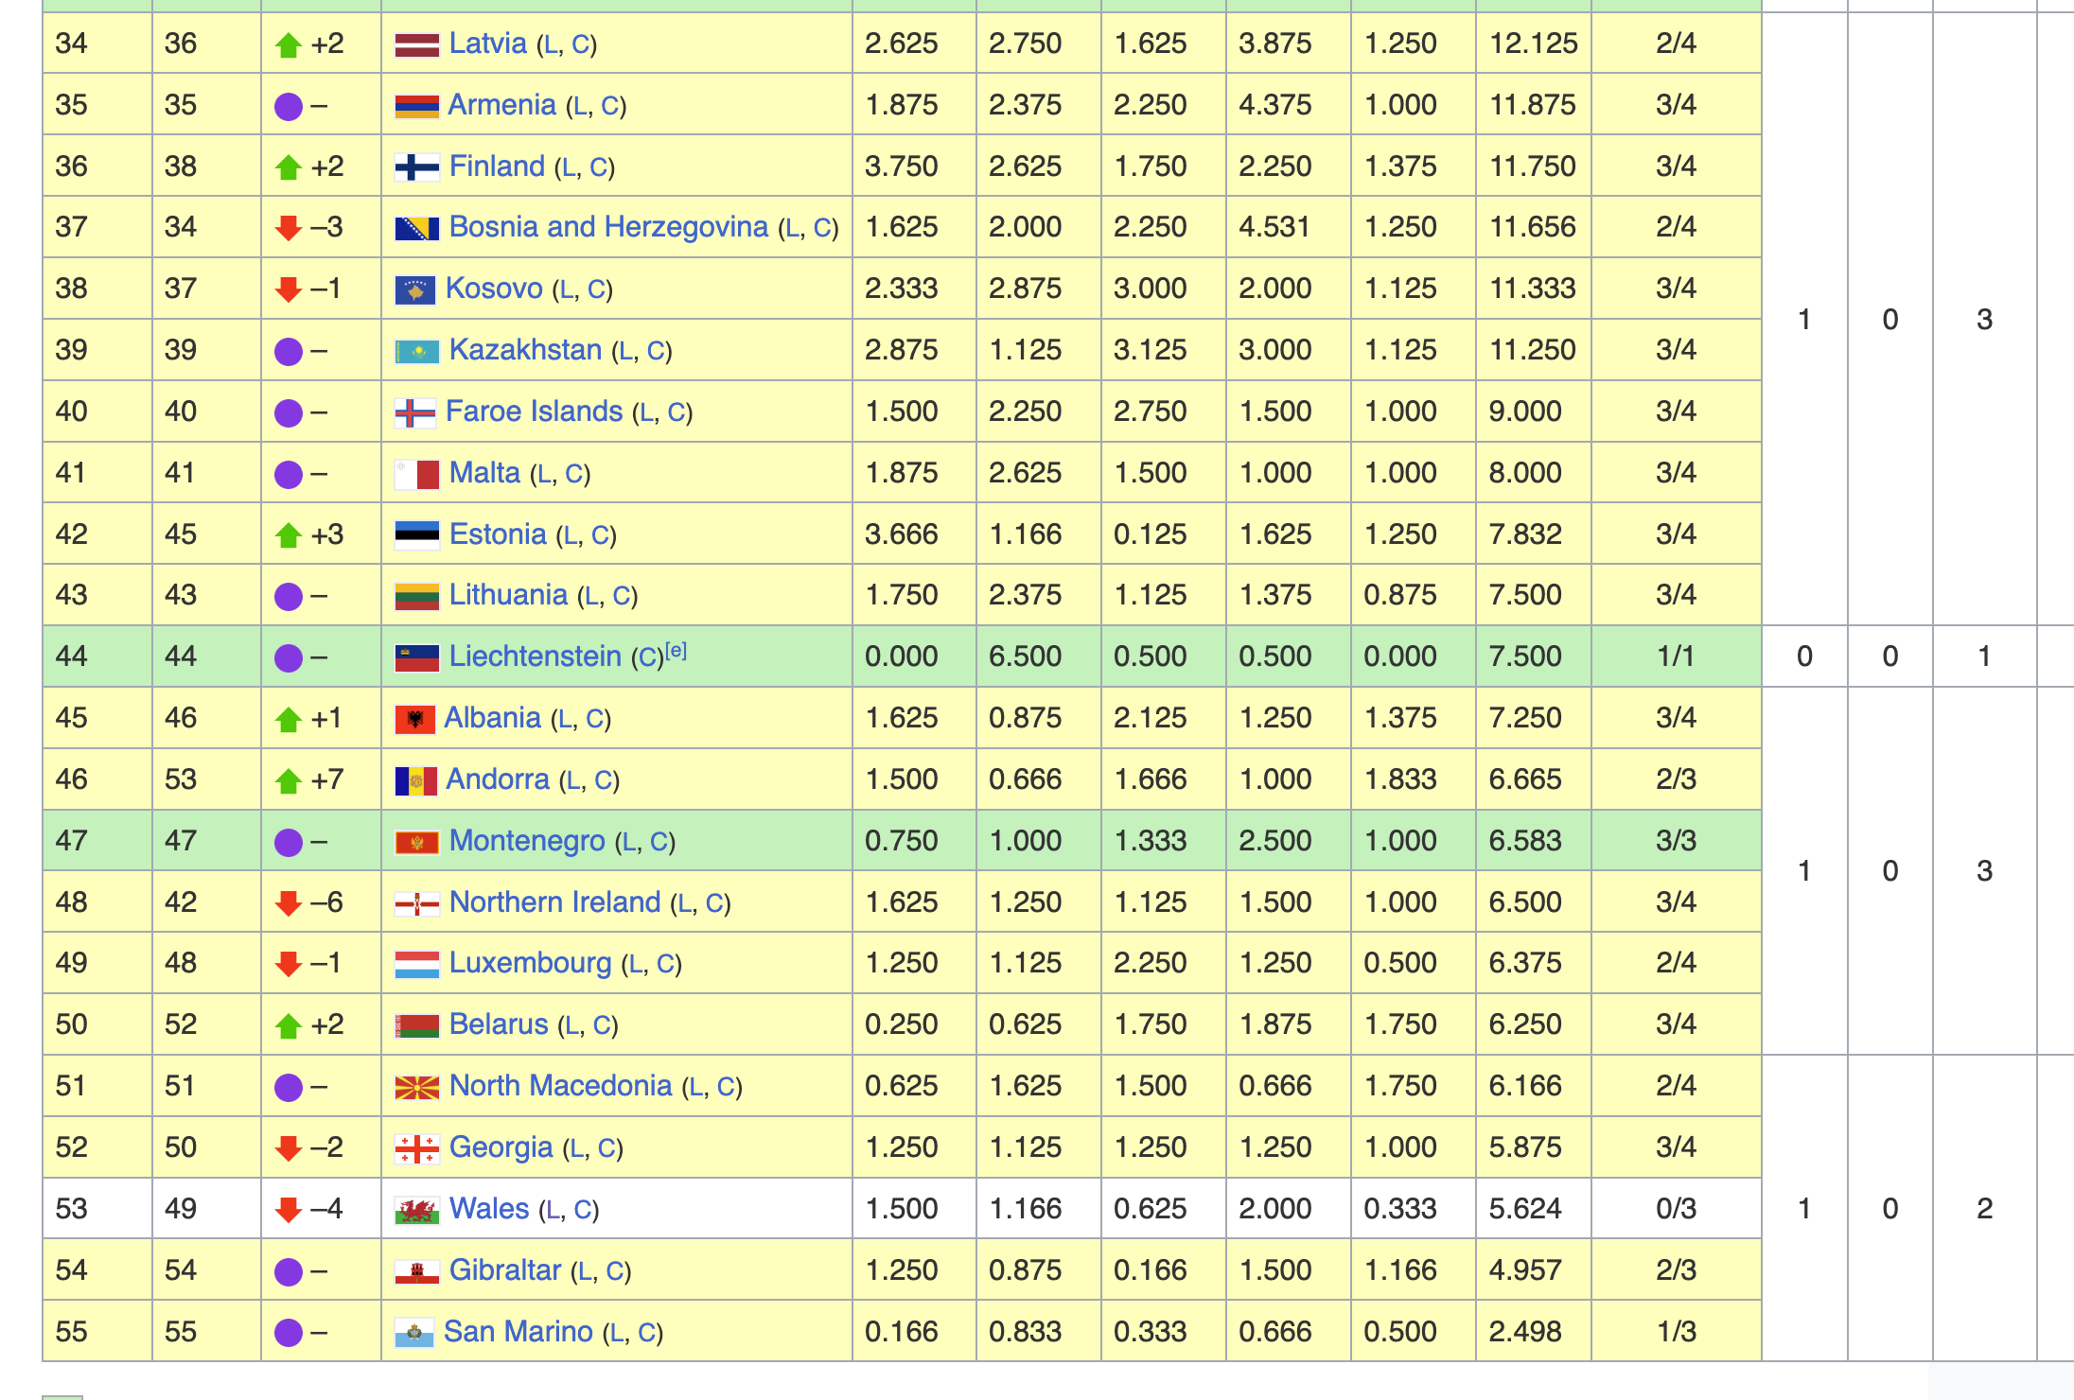Click the green up arrow in Latvia row
Image resolution: width=2074 pixels, height=1400 pixels.
[x=289, y=44]
